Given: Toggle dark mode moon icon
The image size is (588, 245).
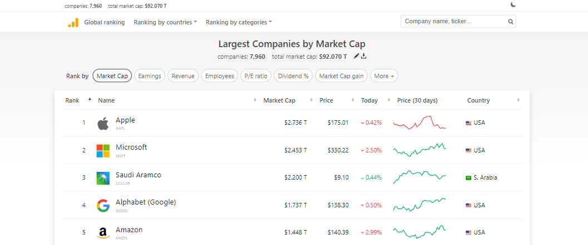Looking at the screenshot, I should (513, 5).
